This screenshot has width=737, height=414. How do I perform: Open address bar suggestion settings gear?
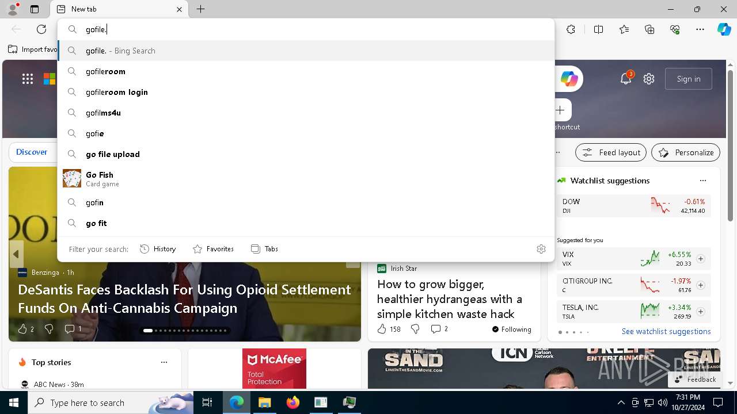(x=541, y=249)
